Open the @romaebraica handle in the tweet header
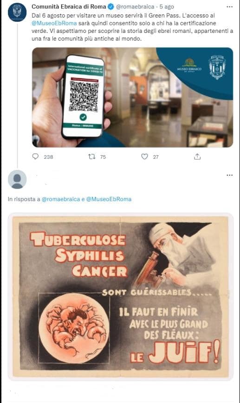Screen dimensions: 240x403 pyautogui.click(x=135, y=6)
